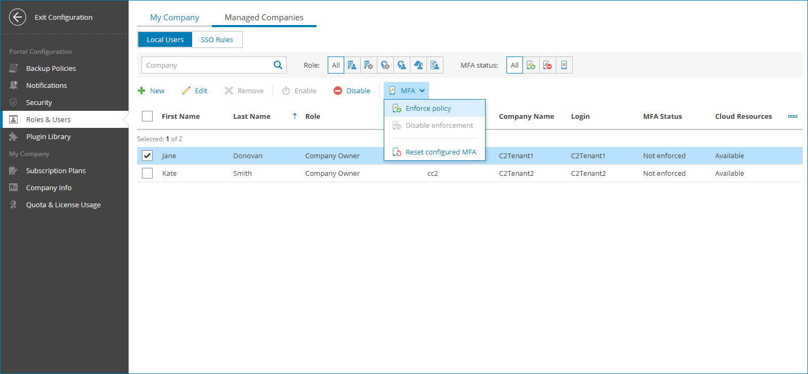This screenshot has width=808, height=374.
Task: Switch to the My Company tab
Action: pyautogui.click(x=174, y=17)
